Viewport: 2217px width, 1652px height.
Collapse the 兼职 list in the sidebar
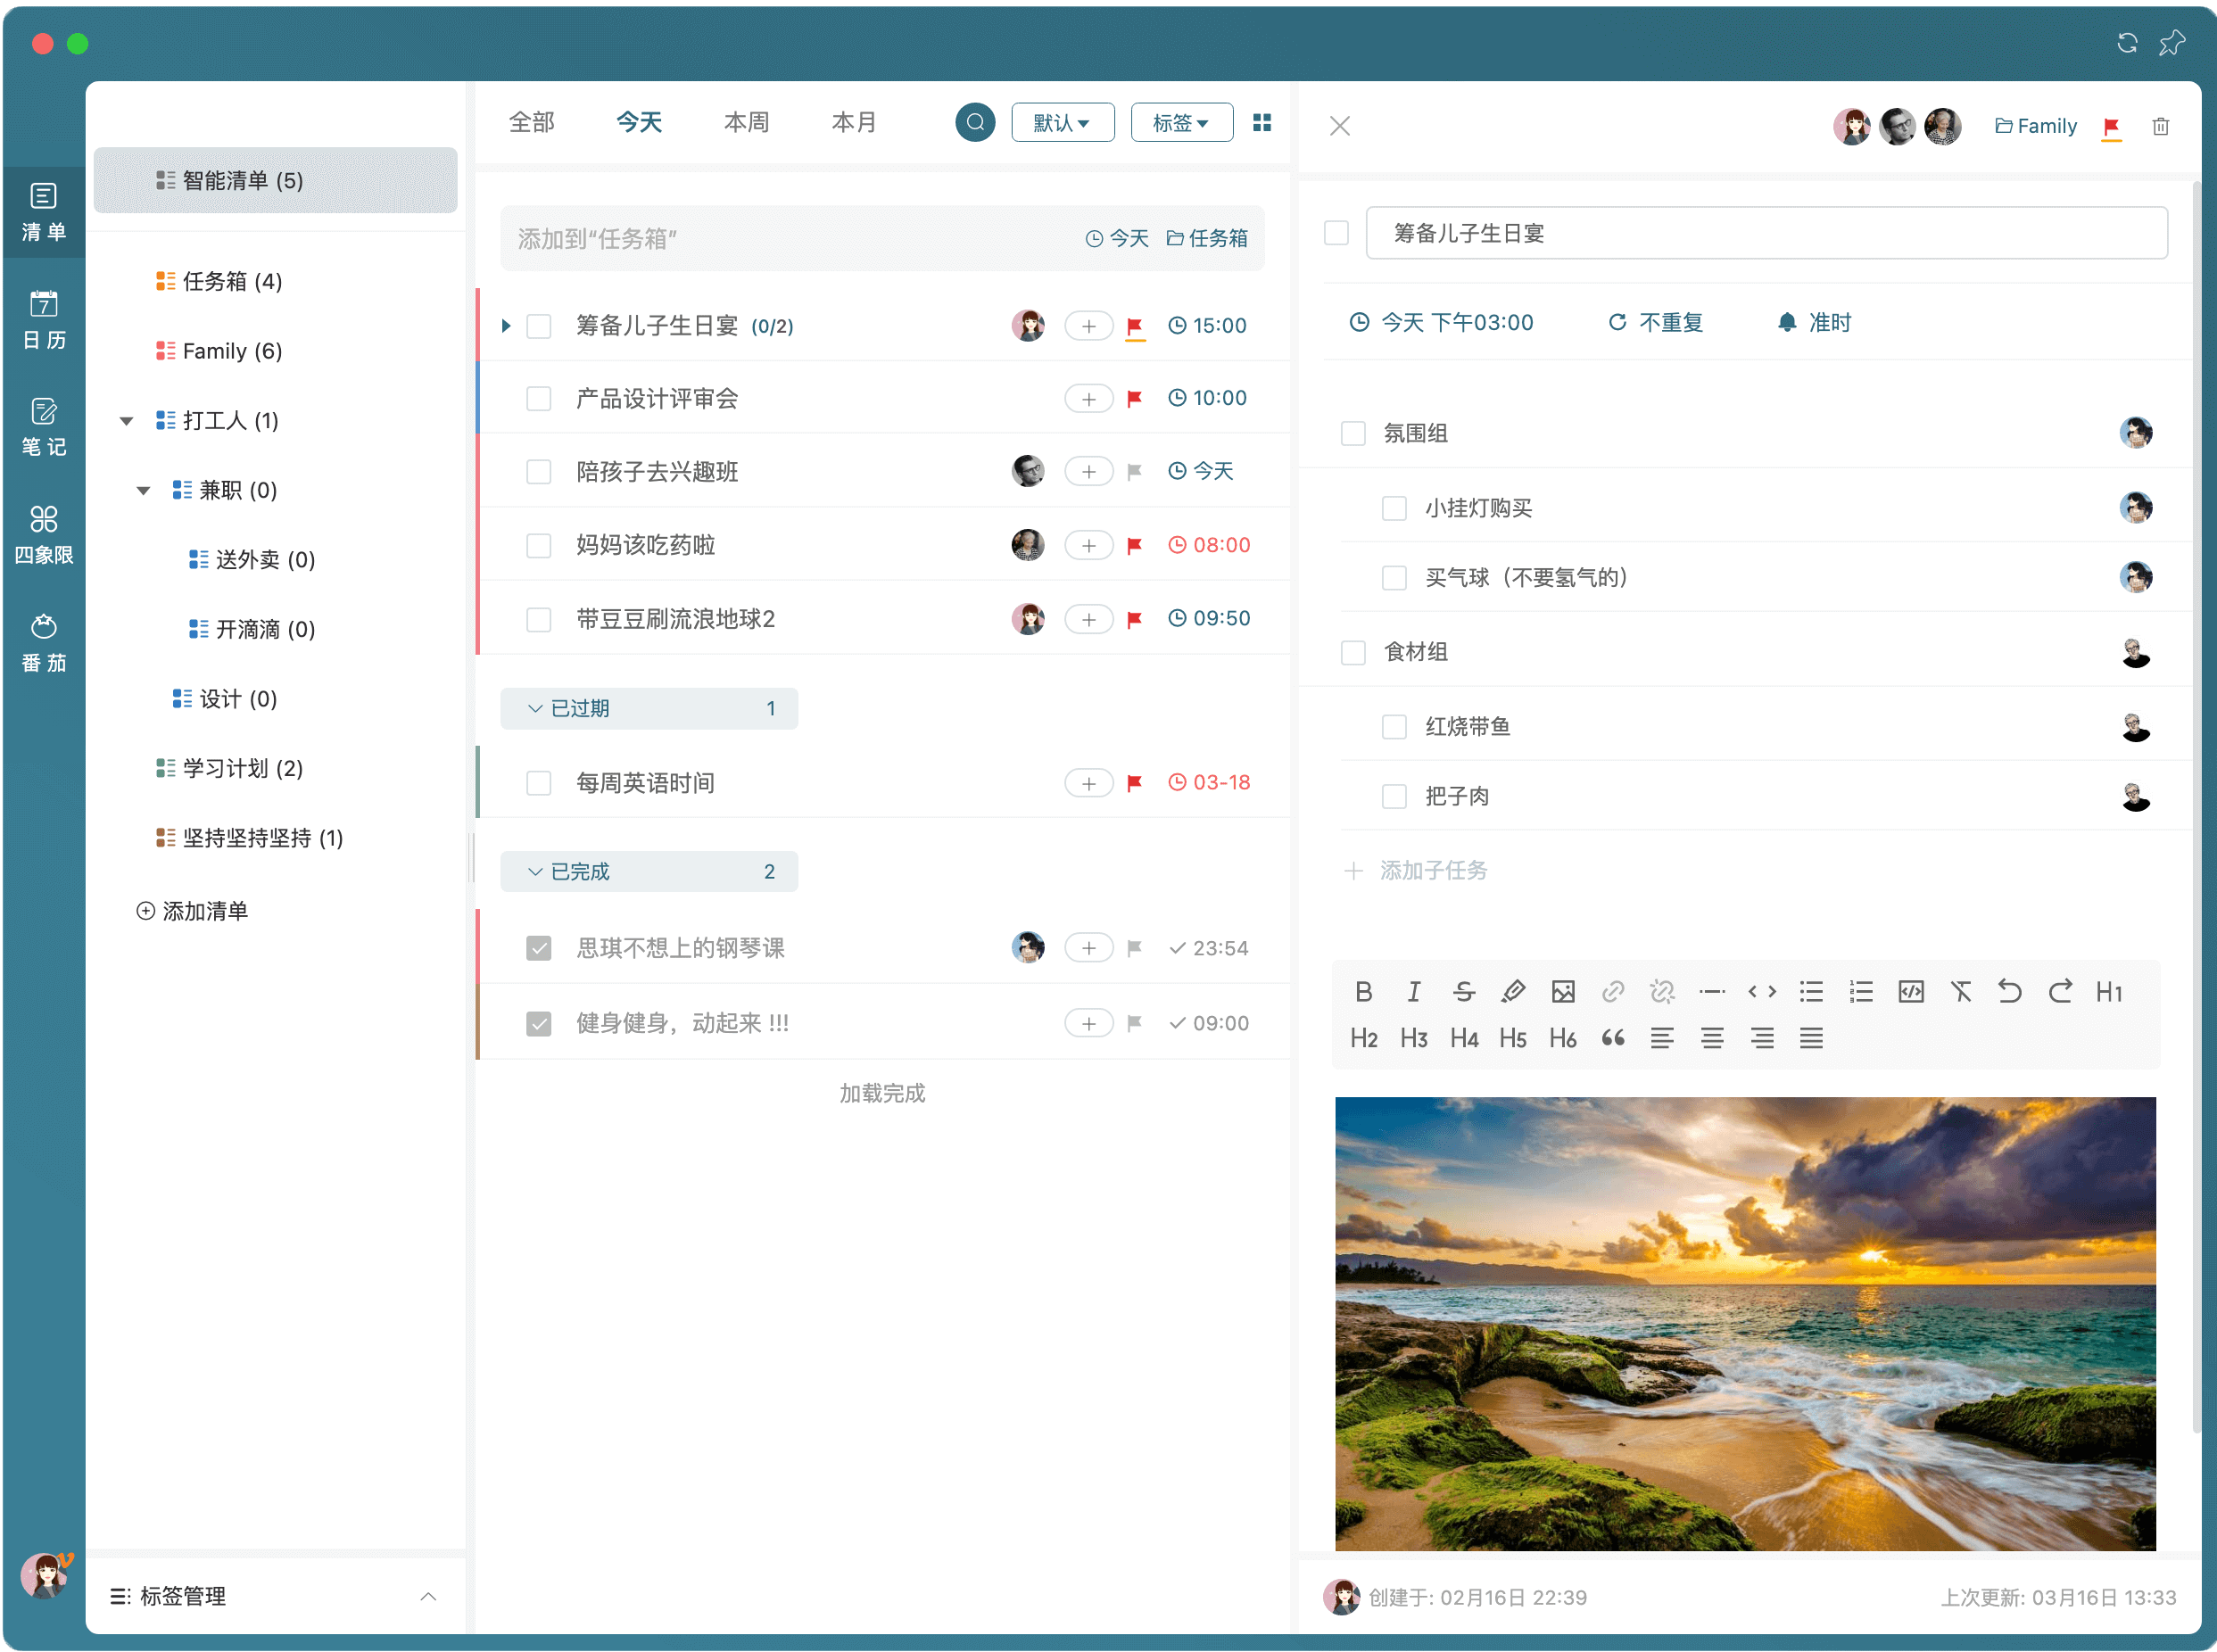[x=143, y=490]
